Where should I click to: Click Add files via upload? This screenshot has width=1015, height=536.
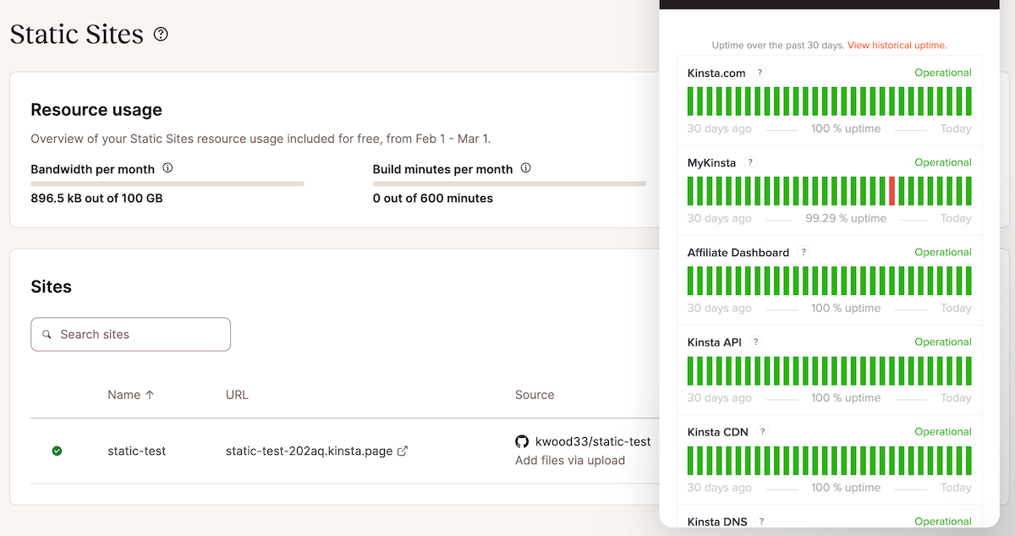click(x=570, y=461)
